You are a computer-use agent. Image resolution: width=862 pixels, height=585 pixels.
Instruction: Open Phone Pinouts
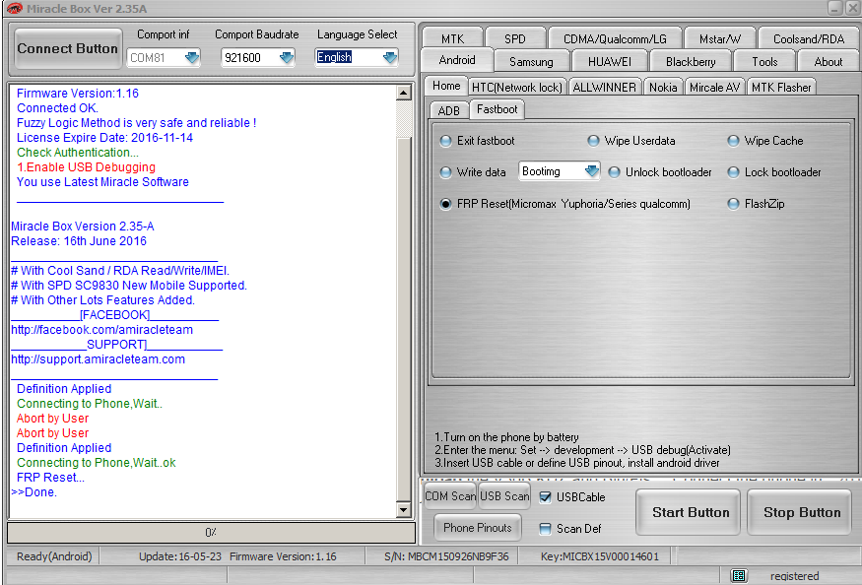tap(477, 528)
